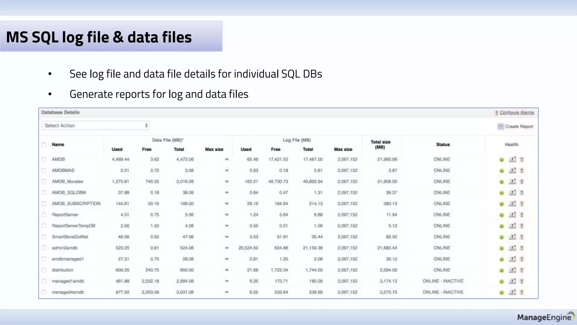This screenshot has height=325, width=577.
Task: Click the green health dot for AMDB_SUBSCRIPTION
Action: click(501, 204)
